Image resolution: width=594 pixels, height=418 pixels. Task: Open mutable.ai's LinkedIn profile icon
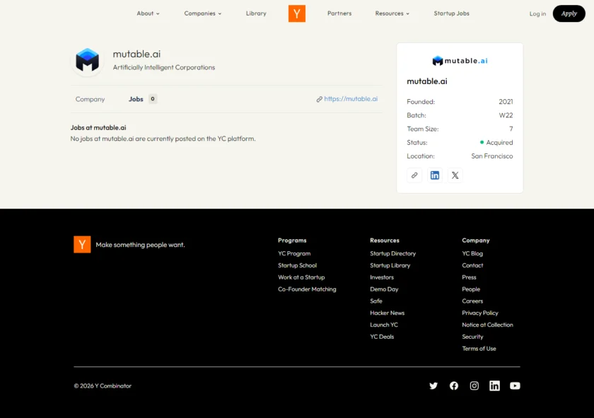434,175
